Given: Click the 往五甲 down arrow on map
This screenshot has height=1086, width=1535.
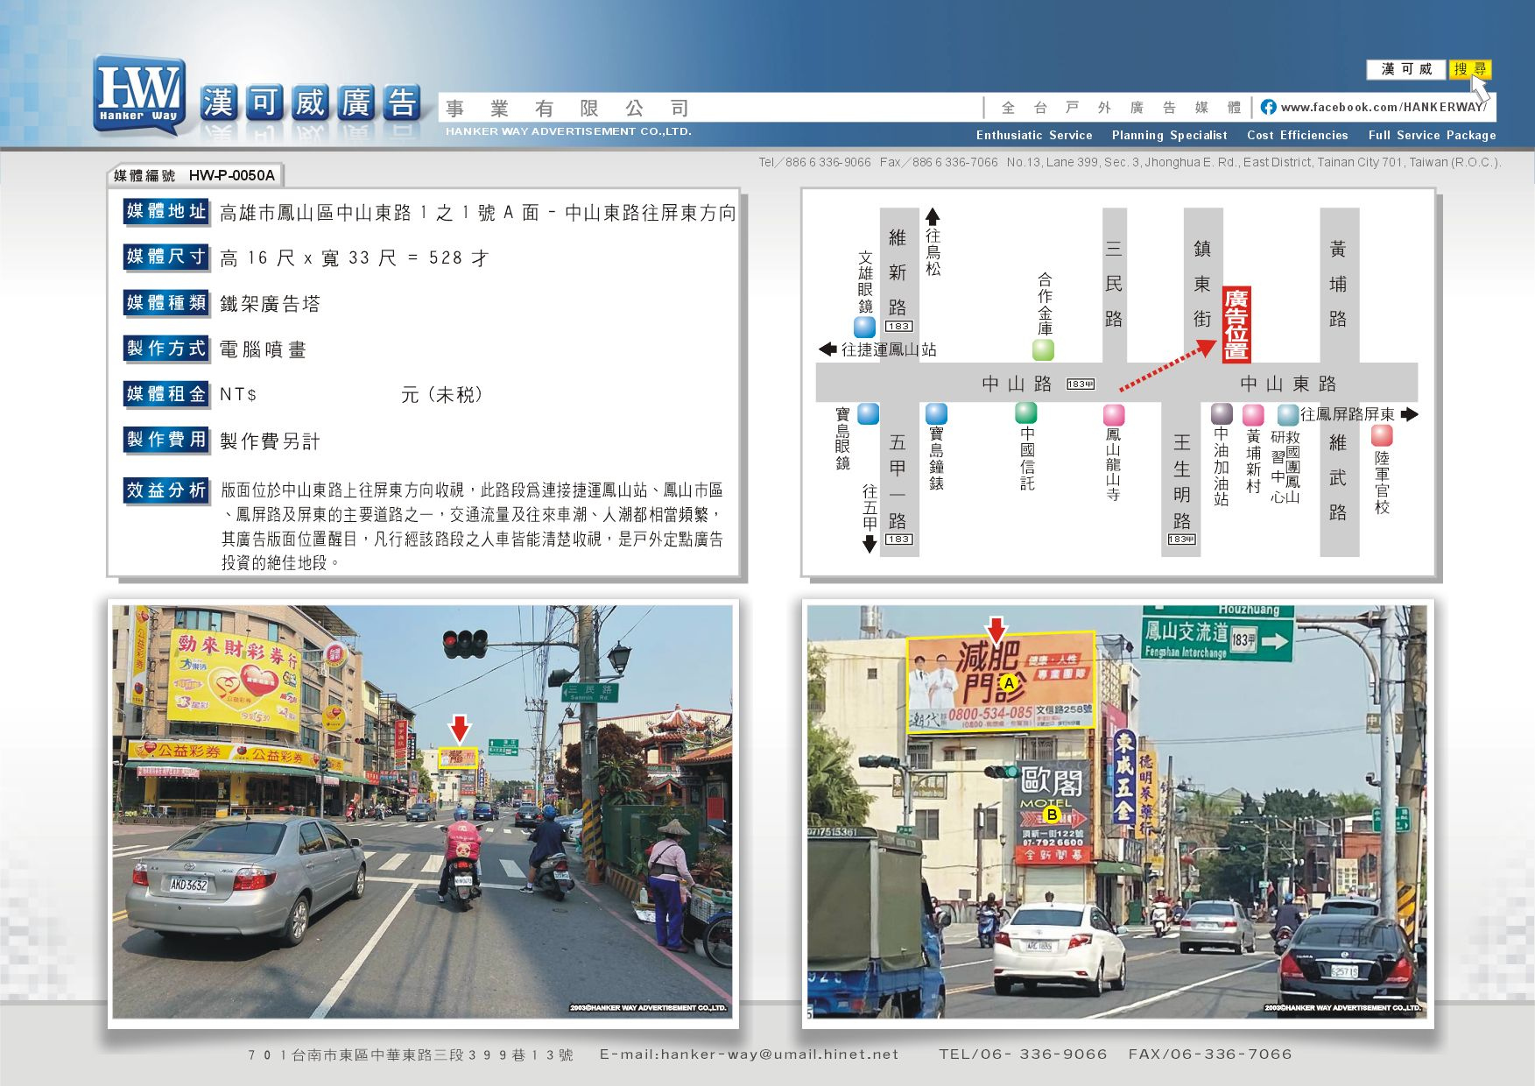Looking at the screenshot, I should 870,545.
